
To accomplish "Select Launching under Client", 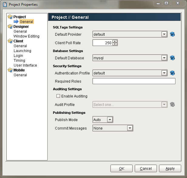I will point(22,51).
